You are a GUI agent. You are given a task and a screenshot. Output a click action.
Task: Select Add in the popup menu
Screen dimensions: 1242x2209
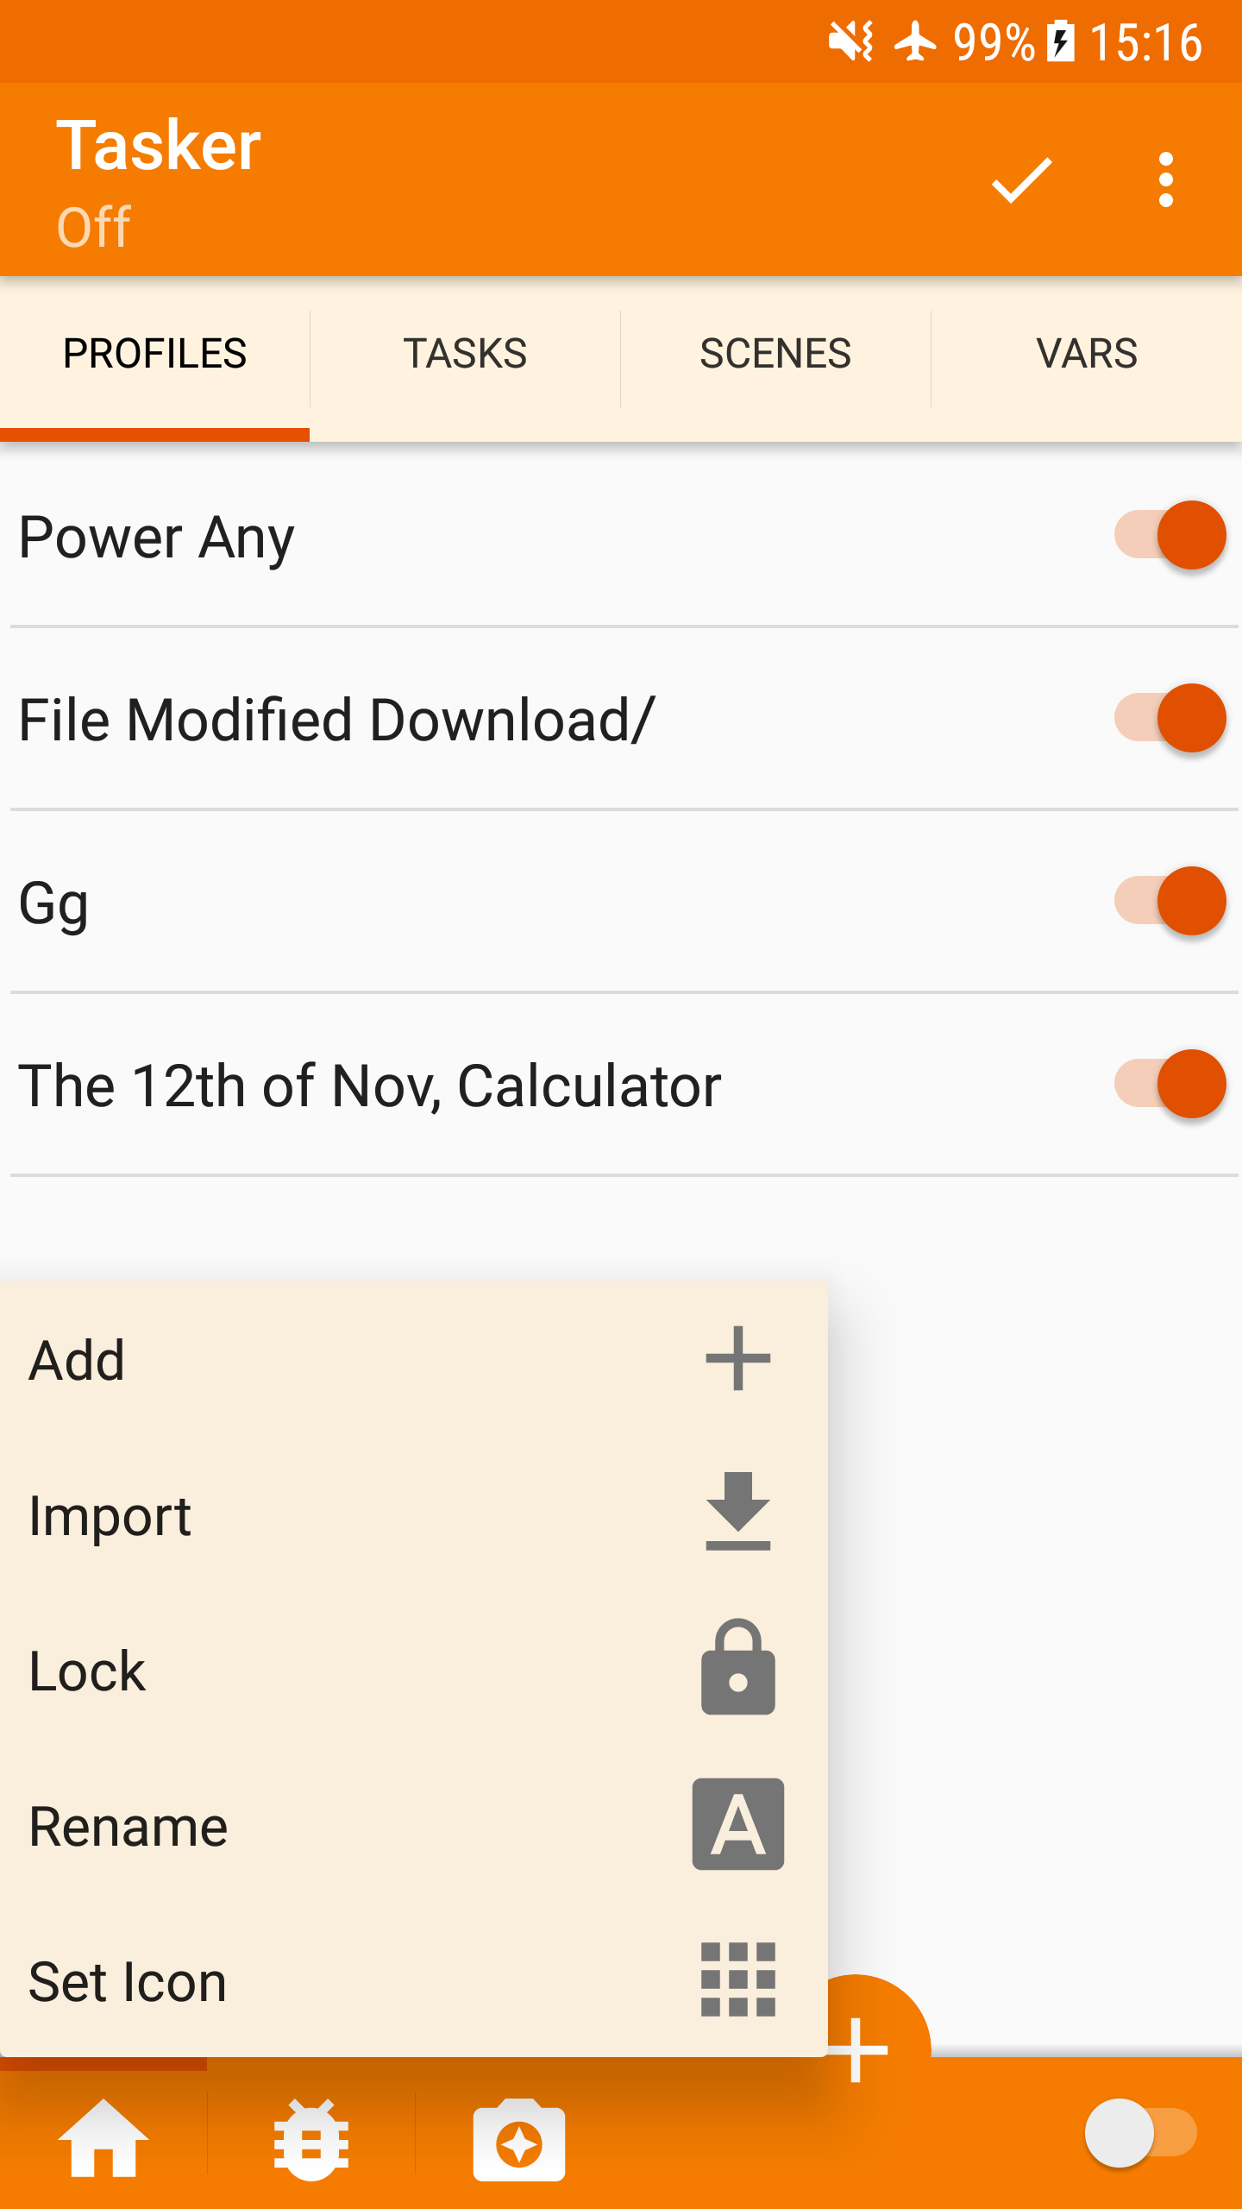[x=78, y=1360]
